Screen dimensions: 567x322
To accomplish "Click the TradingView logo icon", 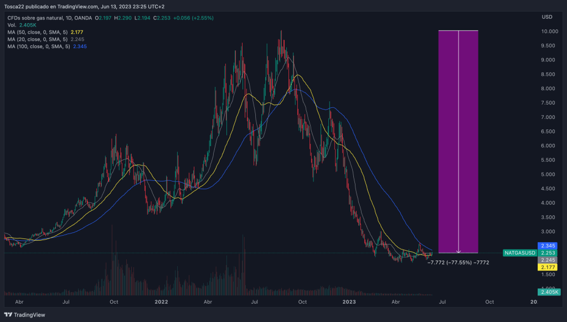I will pos(8,314).
